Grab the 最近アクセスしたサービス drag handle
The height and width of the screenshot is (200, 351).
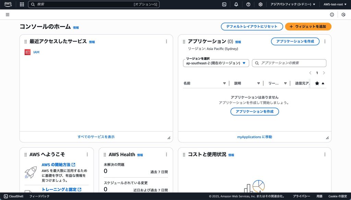coord(25,42)
